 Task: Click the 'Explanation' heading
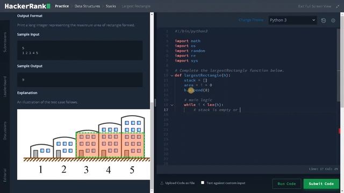tap(27, 93)
